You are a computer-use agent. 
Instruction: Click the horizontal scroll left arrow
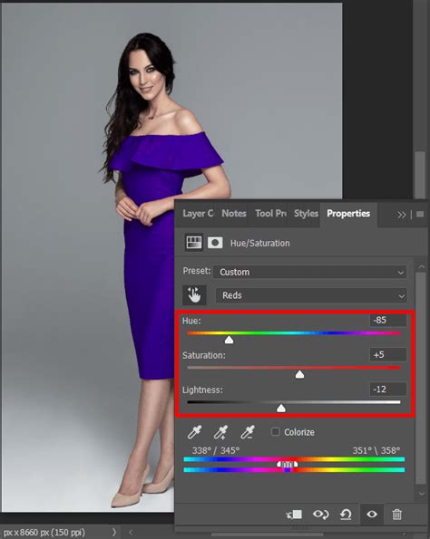click(131, 532)
